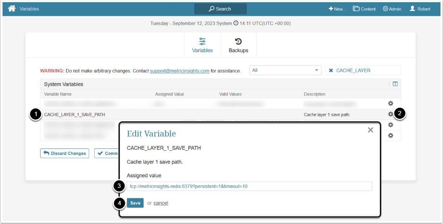Click the gear icon in the last table row
Screen dimensions: 443x224
click(x=391, y=135)
